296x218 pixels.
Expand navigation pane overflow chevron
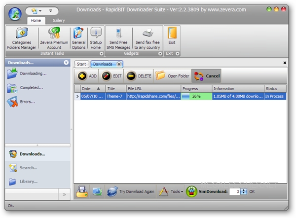click(x=64, y=194)
